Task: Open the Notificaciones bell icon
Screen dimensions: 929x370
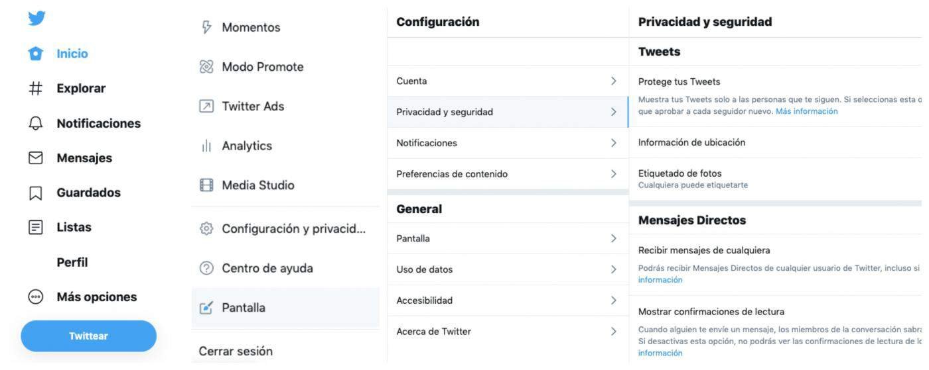Action: 36,123
